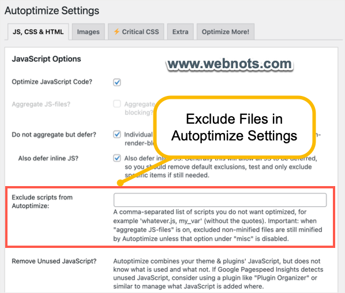Click the Exclude scripts from Autoptimize label
345x293 pixels.
(x=42, y=202)
